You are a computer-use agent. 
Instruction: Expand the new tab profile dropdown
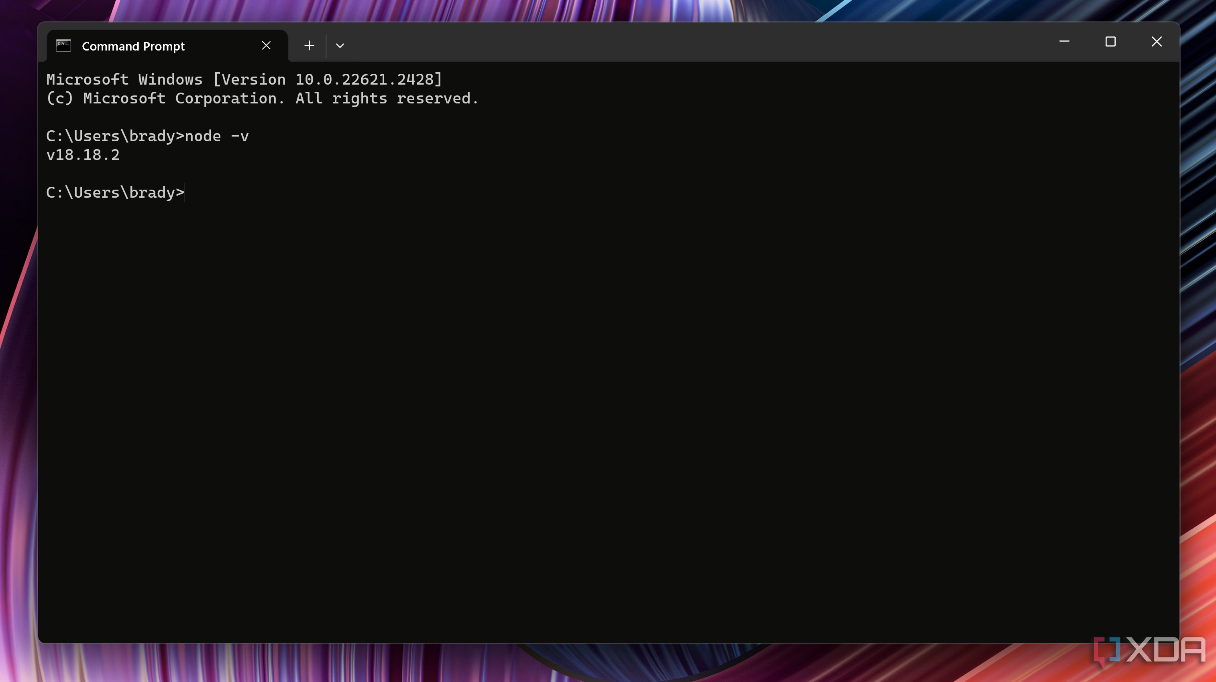point(340,46)
